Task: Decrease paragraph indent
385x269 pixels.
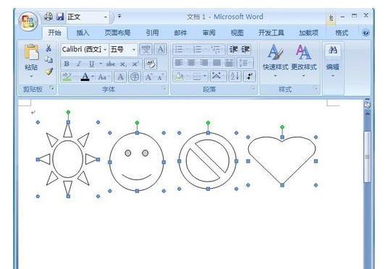Action: (x=233, y=49)
